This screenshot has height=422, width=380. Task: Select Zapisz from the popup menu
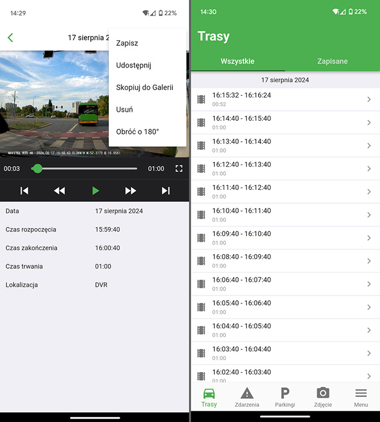pyautogui.click(x=127, y=43)
